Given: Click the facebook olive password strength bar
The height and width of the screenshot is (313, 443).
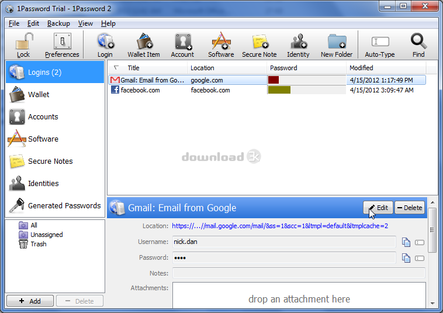Looking at the screenshot, I should pyautogui.click(x=279, y=90).
